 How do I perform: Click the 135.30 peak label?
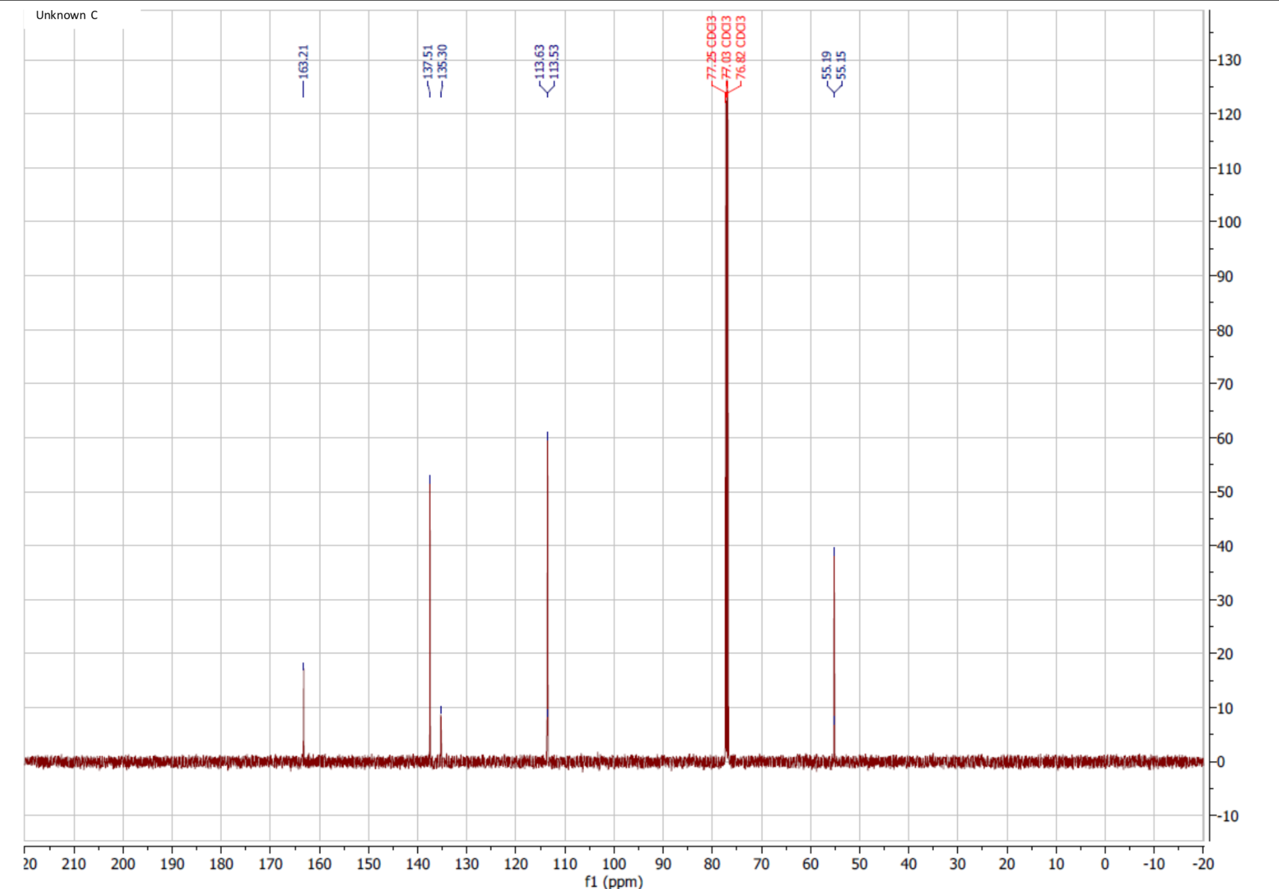point(443,61)
